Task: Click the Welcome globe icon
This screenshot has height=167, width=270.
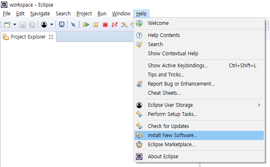Action: pos(139,23)
